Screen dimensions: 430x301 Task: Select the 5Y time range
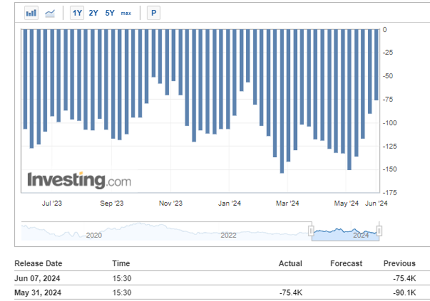[x=110, y=13]
